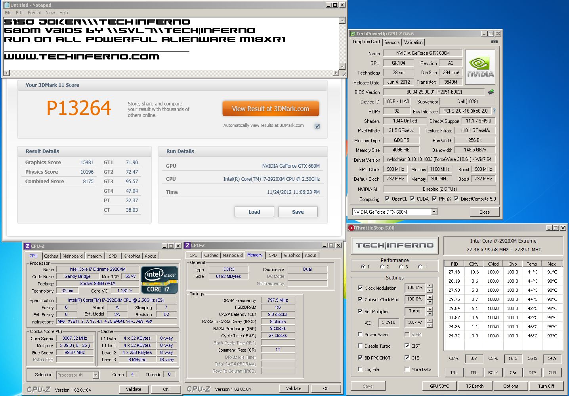The width and height of the screenshot is (569, 396).
Task: Toggle the CUDA checkbox in GPU-Z
Action: [x=412, y=199]
